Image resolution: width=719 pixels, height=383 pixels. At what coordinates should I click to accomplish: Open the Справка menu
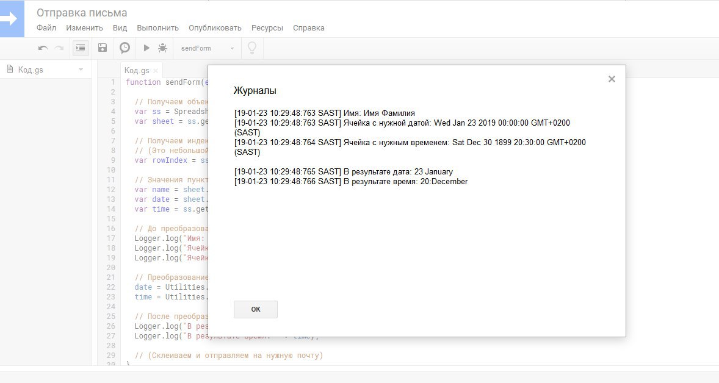click(x=309, y=28)
